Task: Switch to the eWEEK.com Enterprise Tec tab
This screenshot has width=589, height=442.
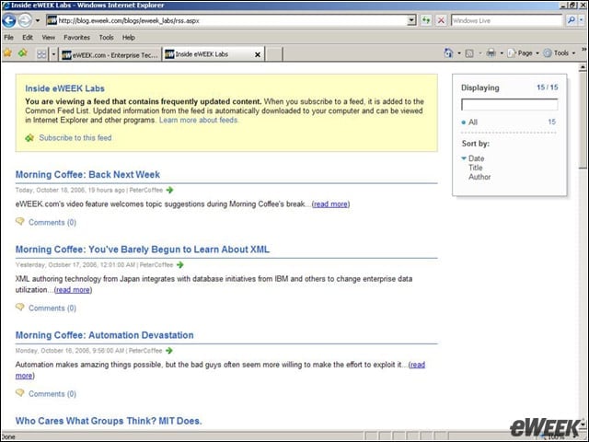Action: (x=110, y=55)
